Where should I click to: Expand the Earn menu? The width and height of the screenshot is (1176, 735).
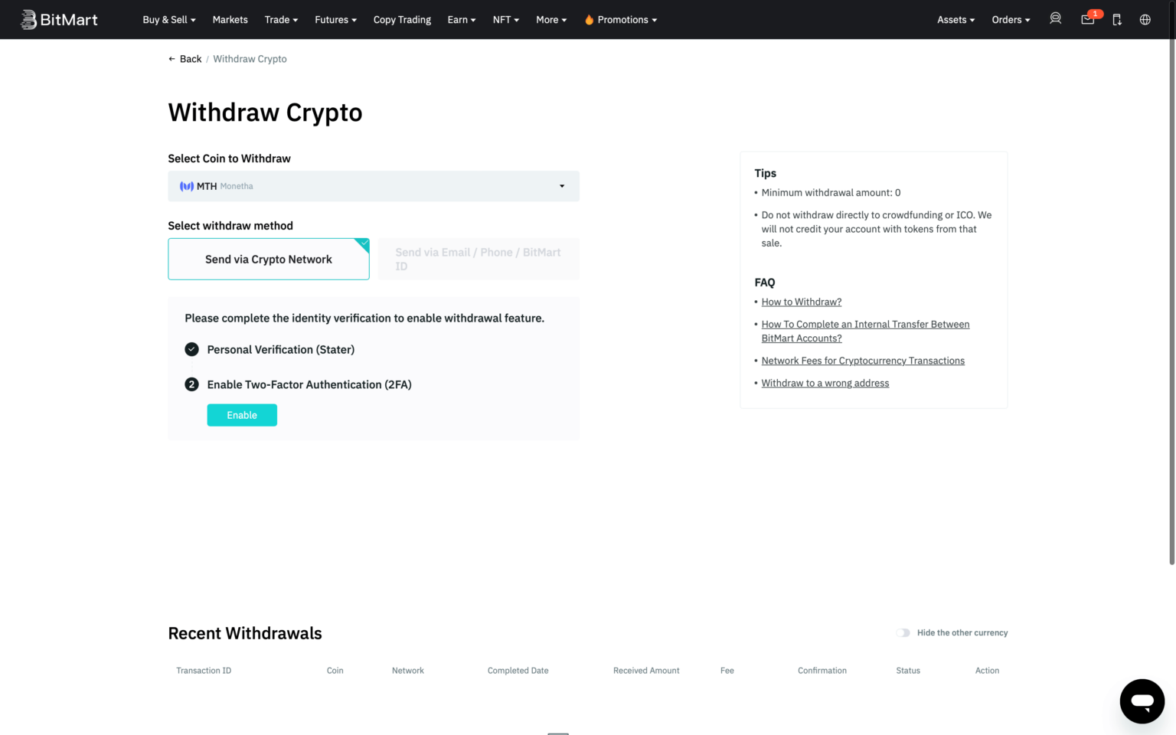pos(462,20)
